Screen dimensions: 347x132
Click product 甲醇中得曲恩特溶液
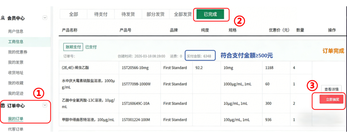coord(88,120)
